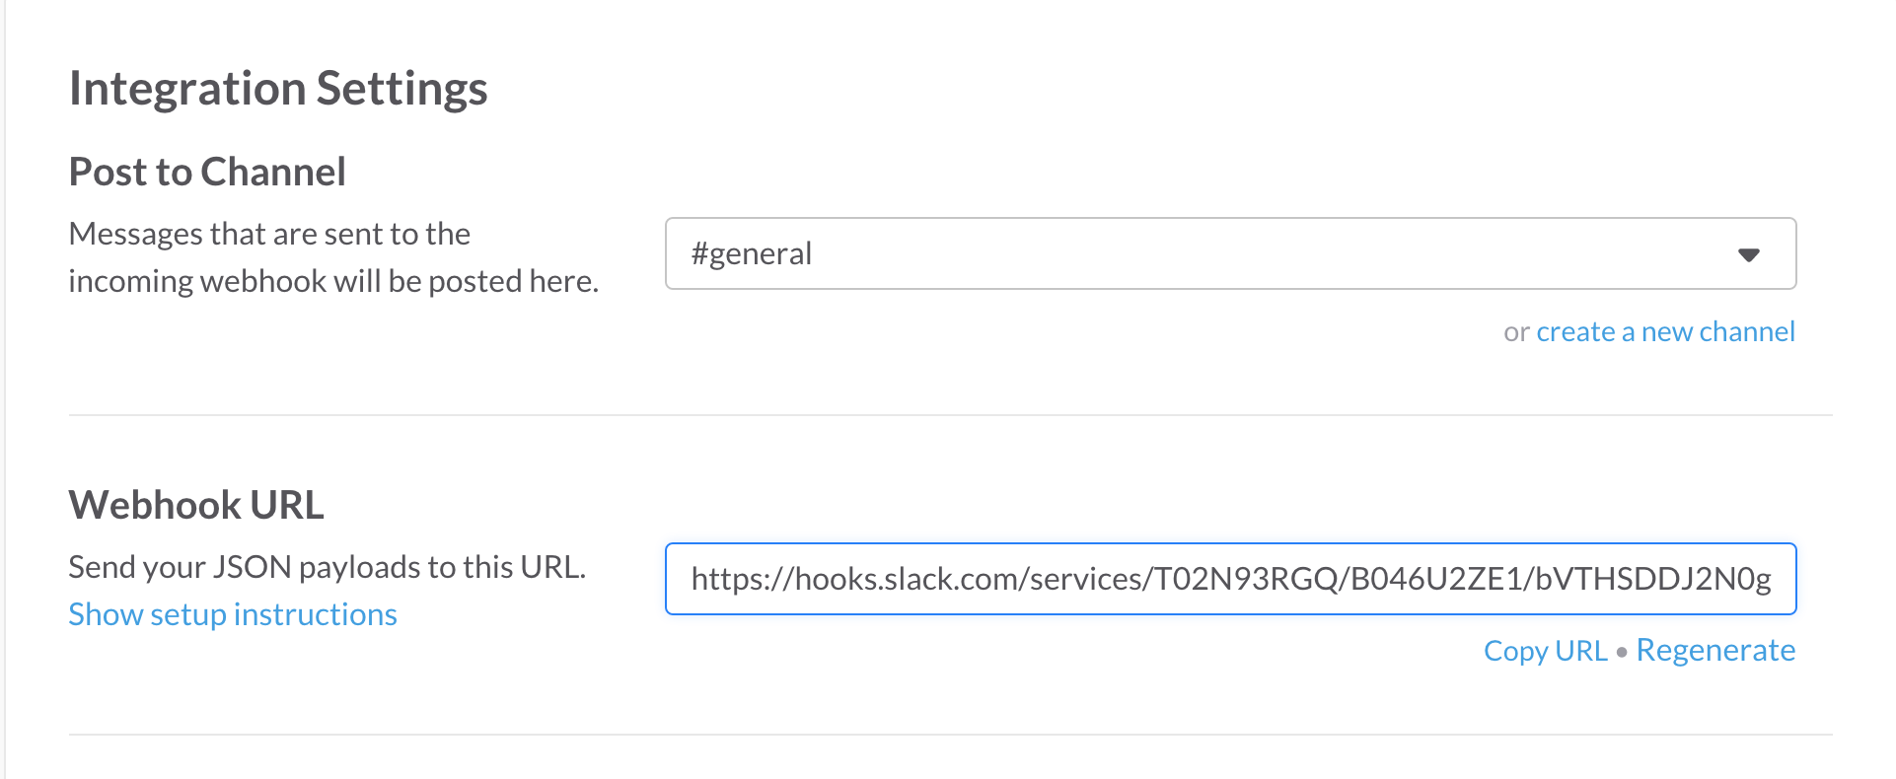Click Send your JSON payloads text
1896x779 pixels.
click(327, 567)
